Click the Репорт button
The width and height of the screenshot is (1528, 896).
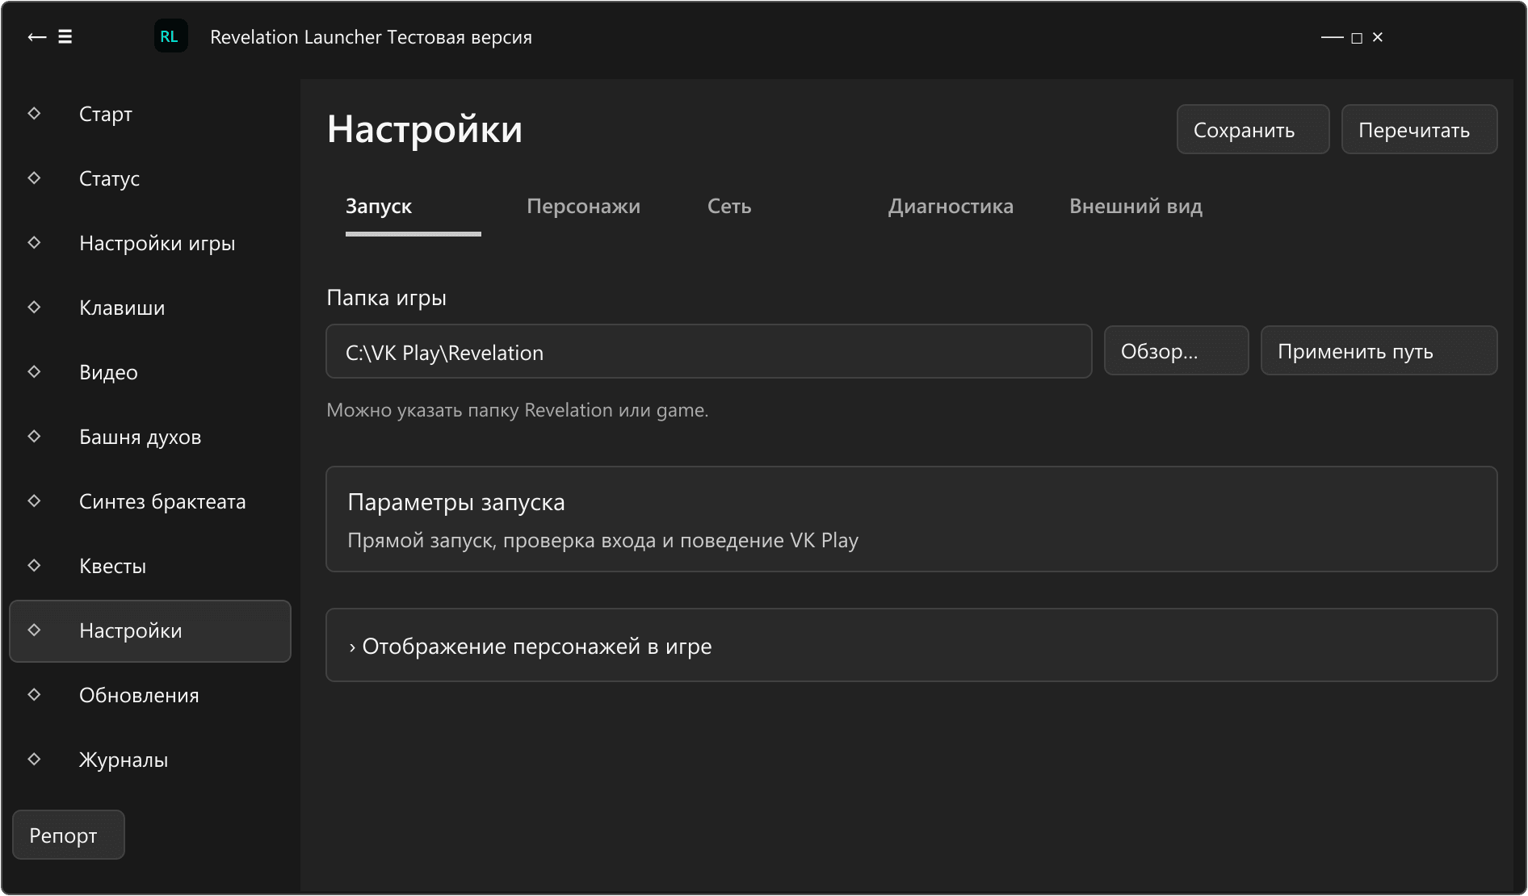pyautogui.click(x=69, y=835)
